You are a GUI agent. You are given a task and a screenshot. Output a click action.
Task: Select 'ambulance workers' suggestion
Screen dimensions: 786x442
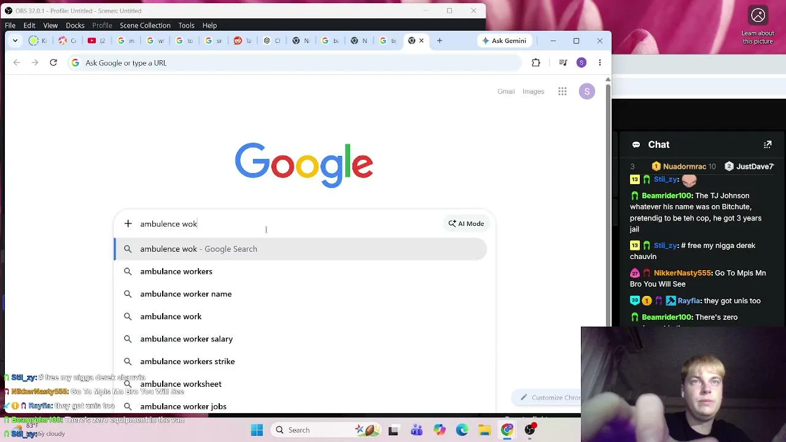pos(301,271)
